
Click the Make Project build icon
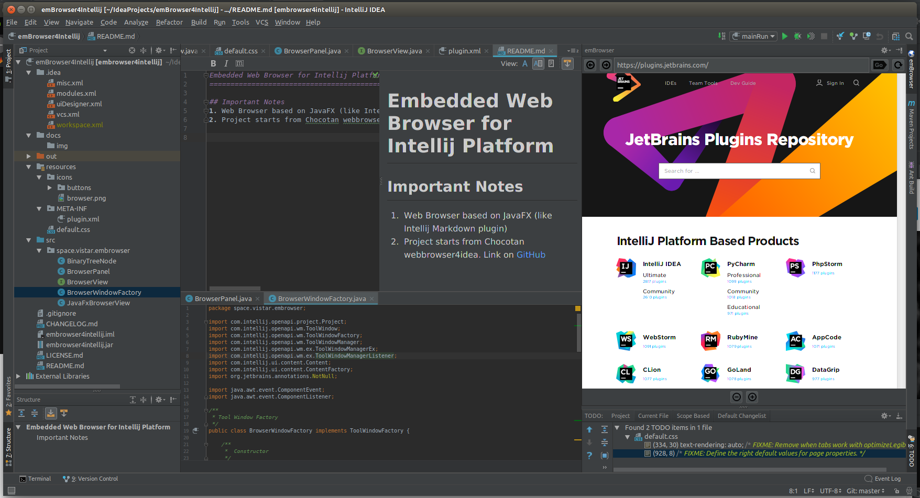pos(722,36)
